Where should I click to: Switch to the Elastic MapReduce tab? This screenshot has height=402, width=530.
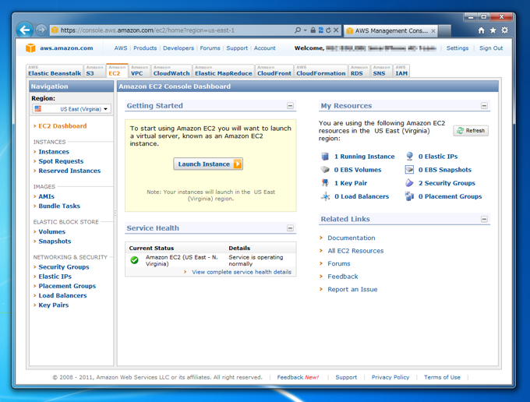224,71
